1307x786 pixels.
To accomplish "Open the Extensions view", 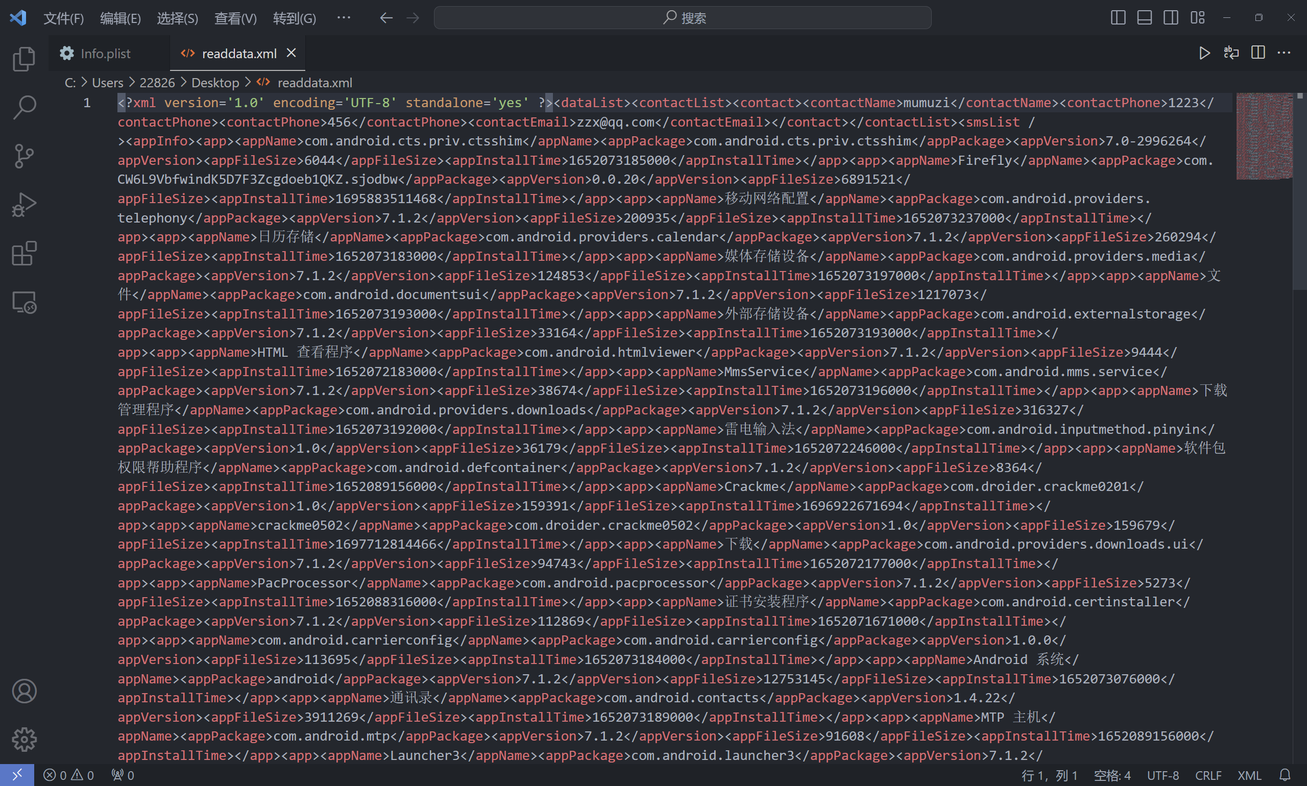I will coord(24,253).
